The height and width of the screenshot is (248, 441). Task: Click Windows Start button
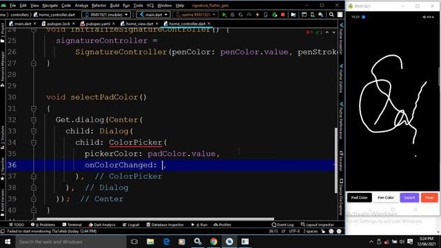8,242
